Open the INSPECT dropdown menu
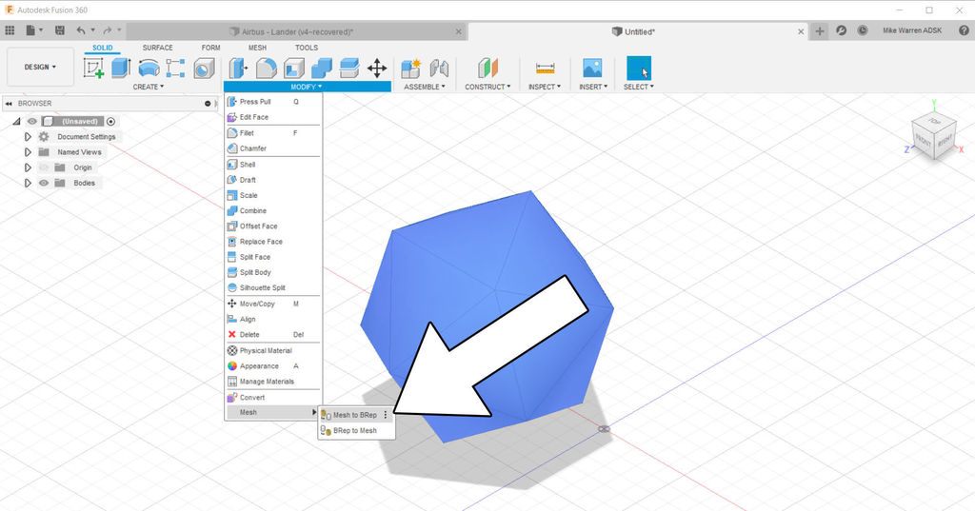 tap(545, 87)
